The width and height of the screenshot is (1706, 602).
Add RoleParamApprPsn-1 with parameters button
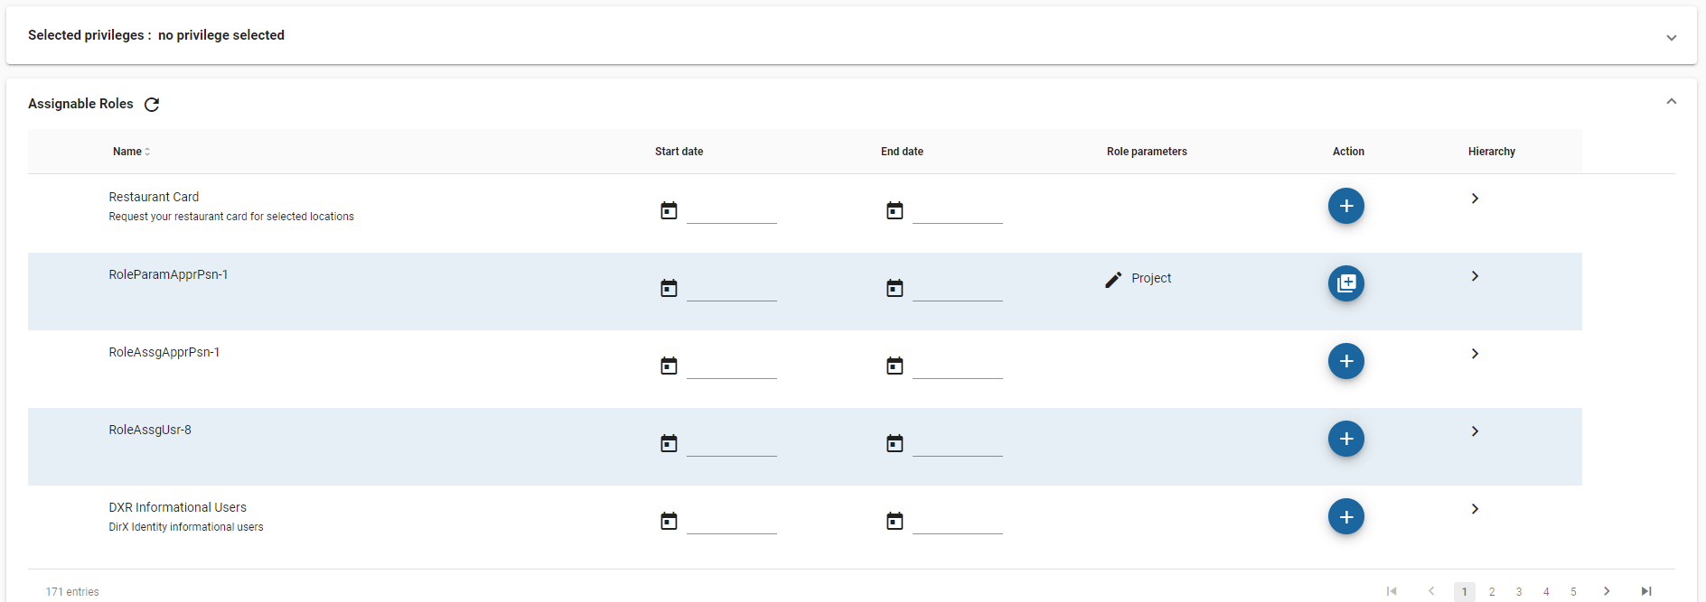[1345, 283]
